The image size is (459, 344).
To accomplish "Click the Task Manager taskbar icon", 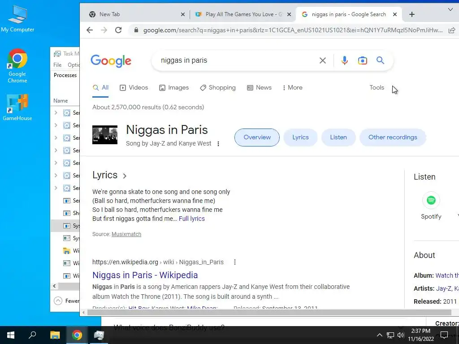I will [99, 335].
